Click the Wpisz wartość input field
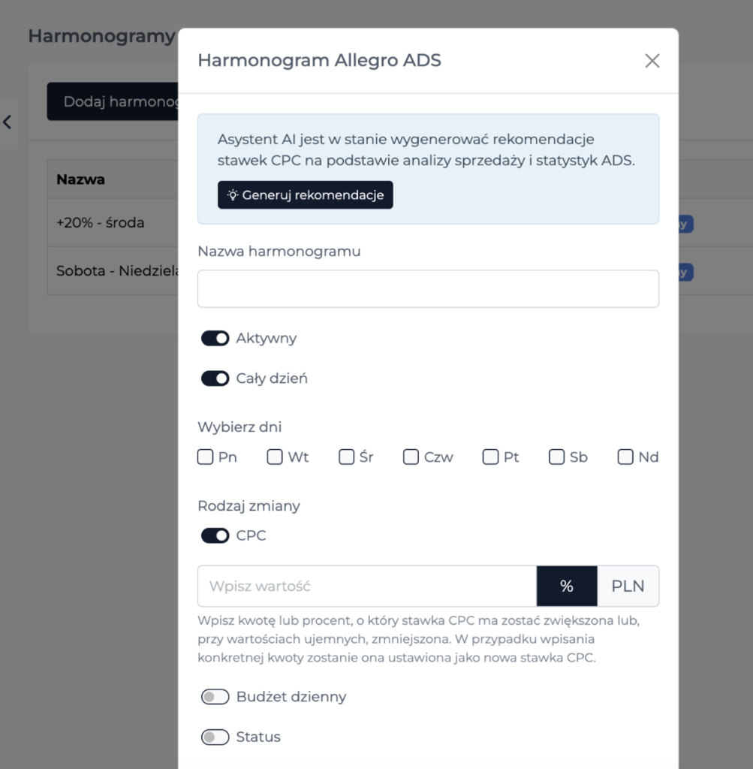Screen dimensions: 753x769 pyautogui.click(x=367, y=586)
